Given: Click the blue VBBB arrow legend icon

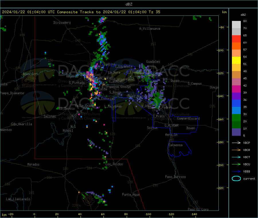Looking at the screenshot, I should 236,171.
